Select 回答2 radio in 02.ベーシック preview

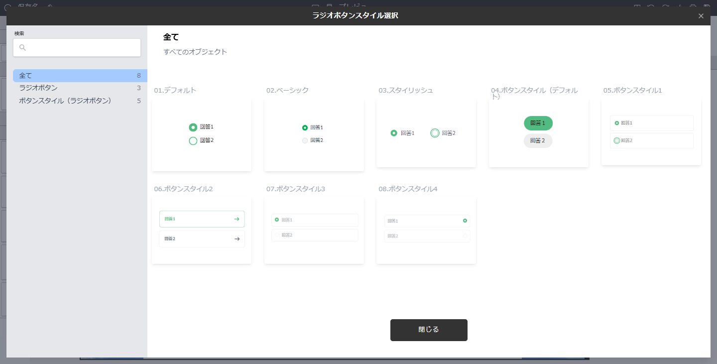[x=305, y=140]
